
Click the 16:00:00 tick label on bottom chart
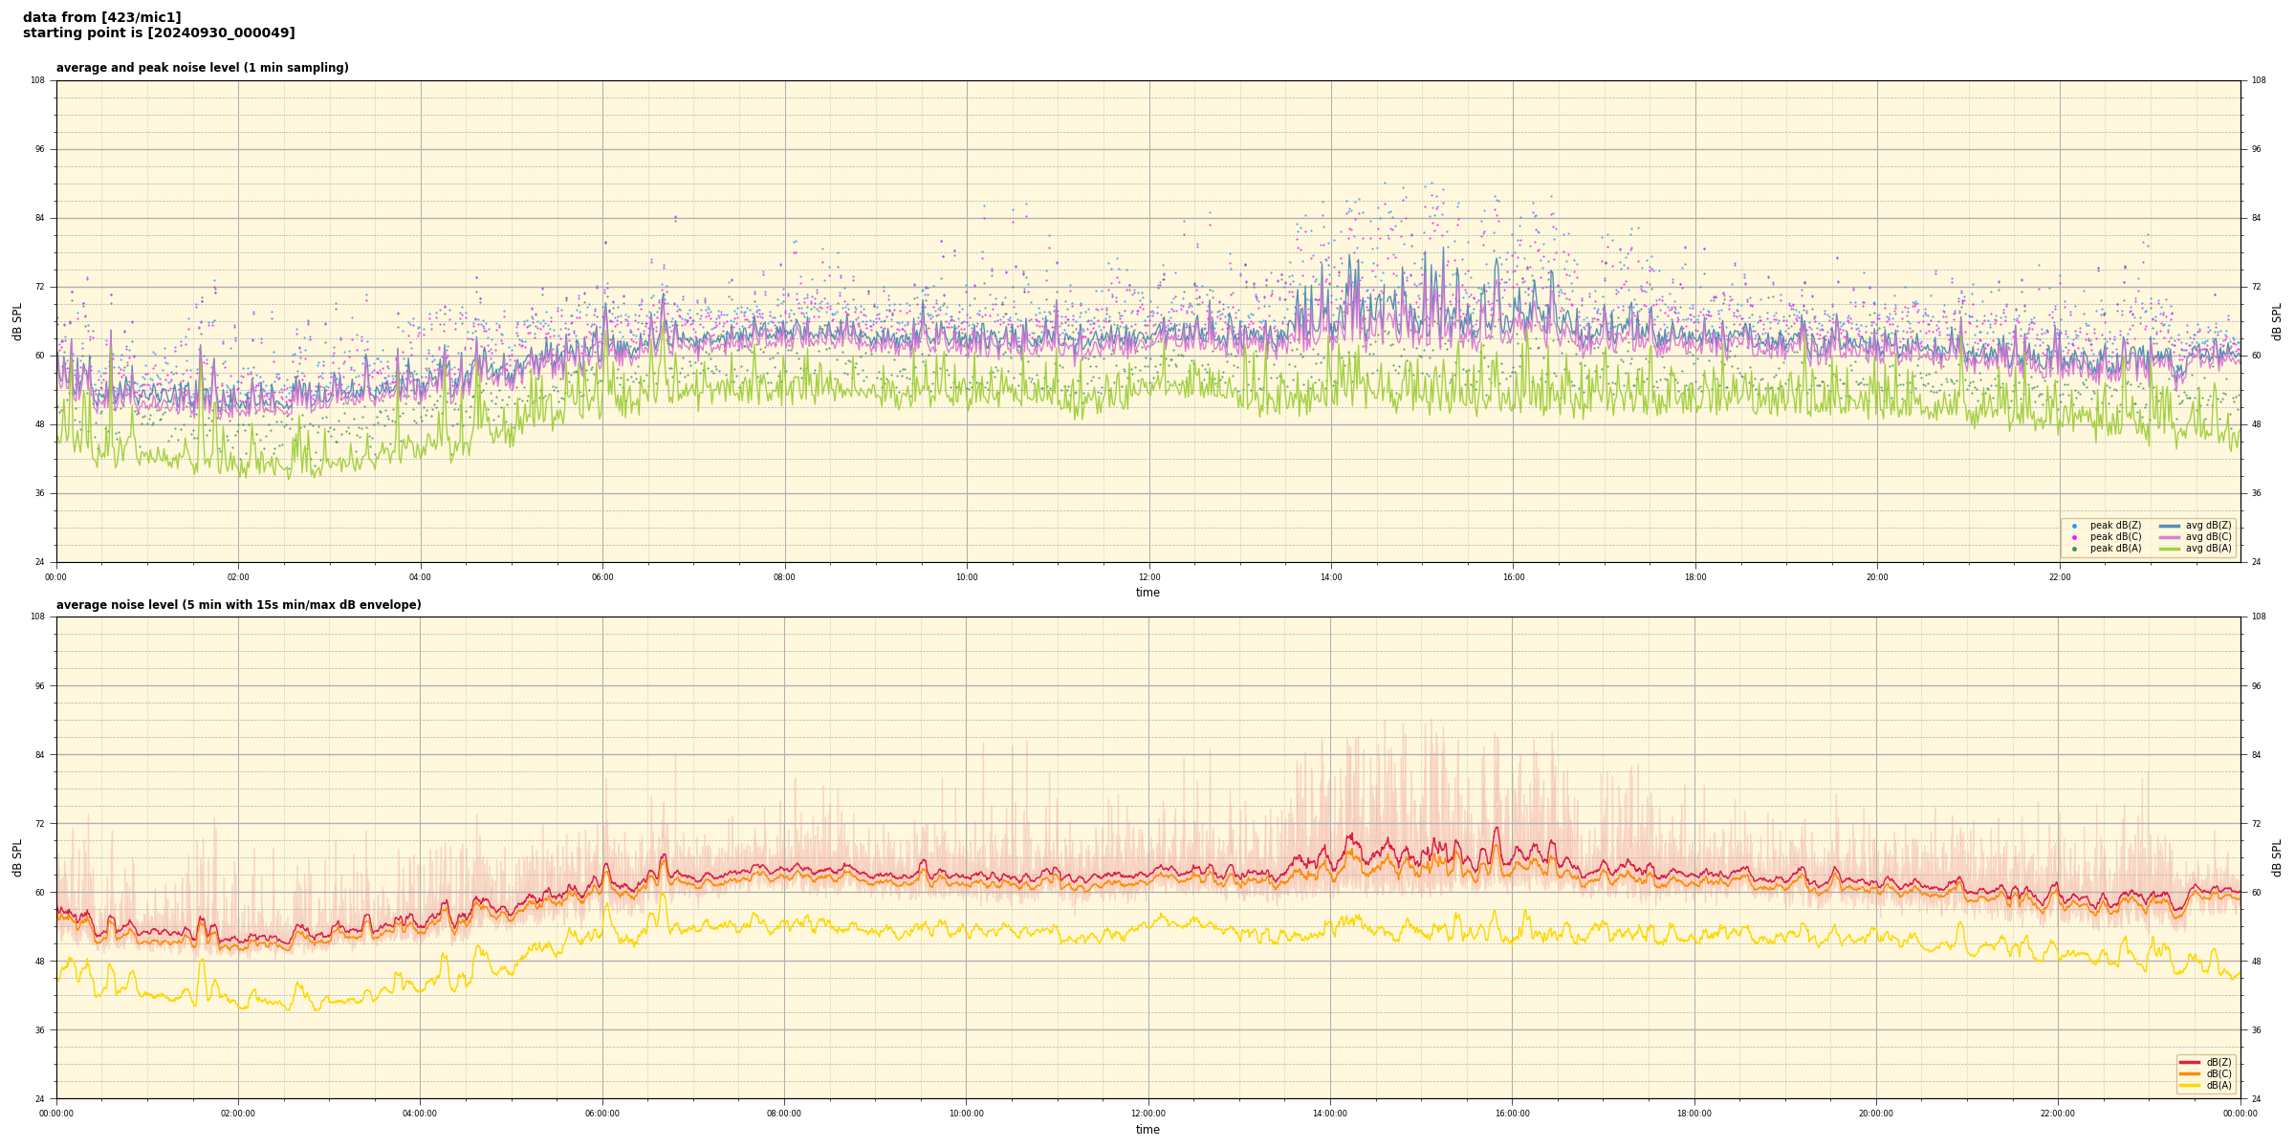click(1512, 1114)
